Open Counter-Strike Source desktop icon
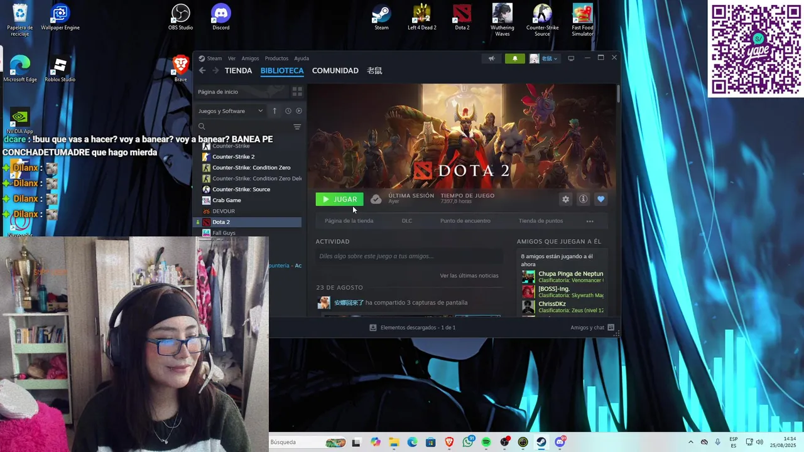 542,20
